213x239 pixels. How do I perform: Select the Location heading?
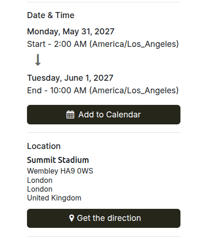pyautogui.click(x=44, y=146)
